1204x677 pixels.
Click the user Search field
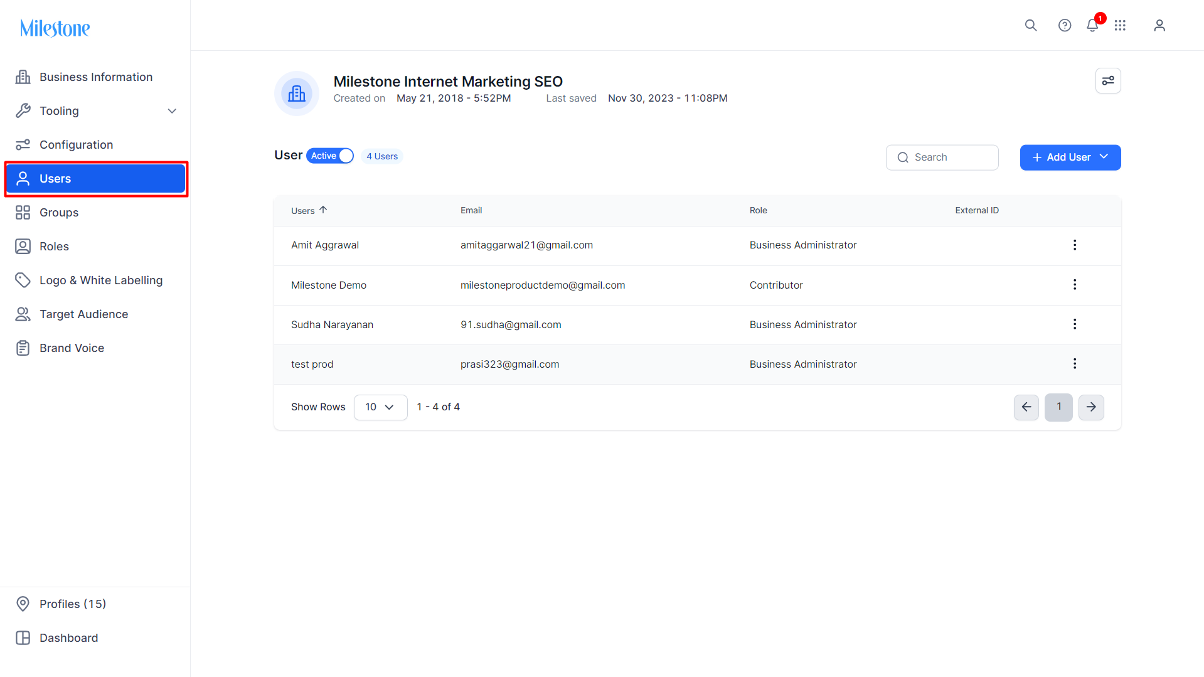tap(942, 157)
